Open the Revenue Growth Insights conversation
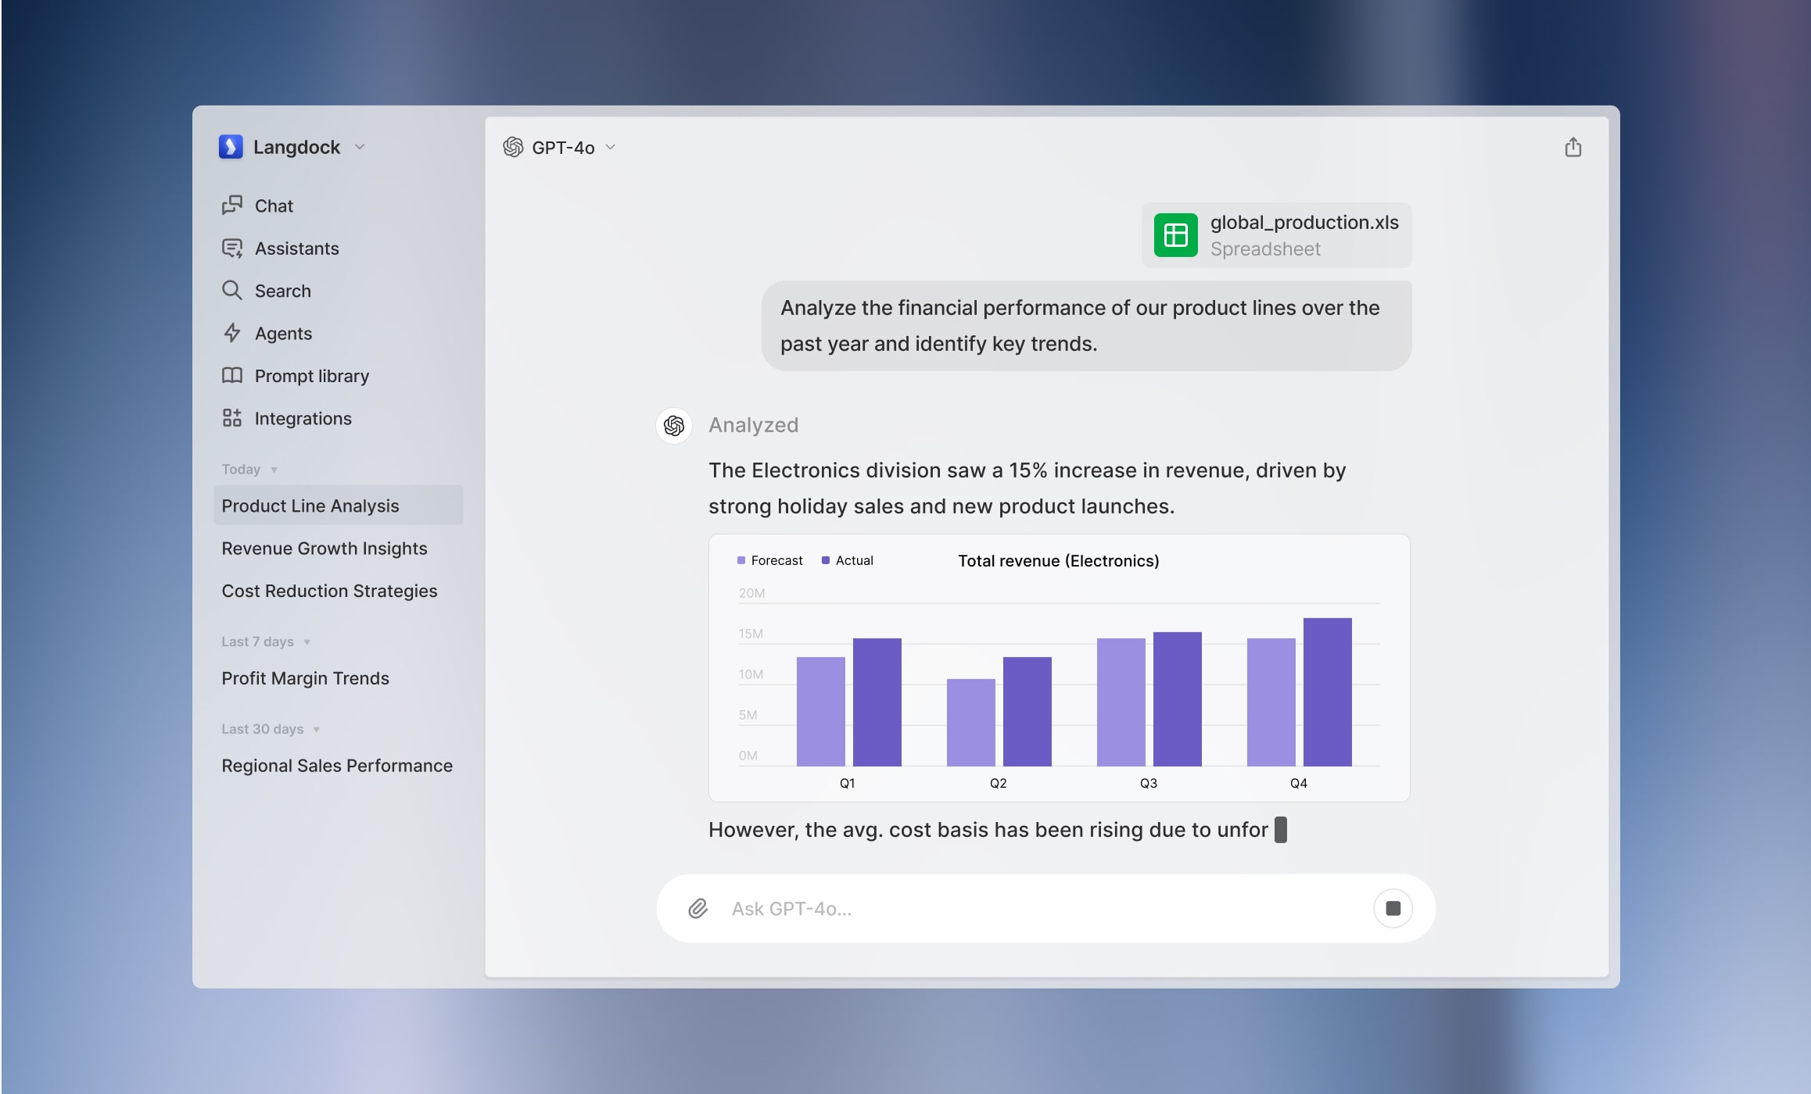The image size is (1811, 1094). [324, 549]
